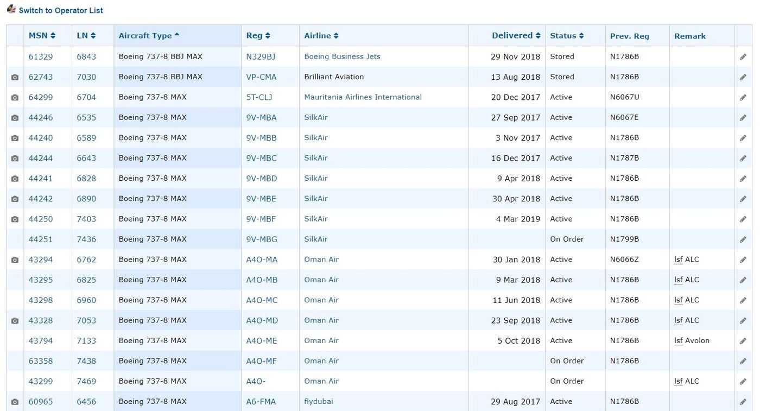Select delivered date 29 Aug 2017

click(515, 402)
